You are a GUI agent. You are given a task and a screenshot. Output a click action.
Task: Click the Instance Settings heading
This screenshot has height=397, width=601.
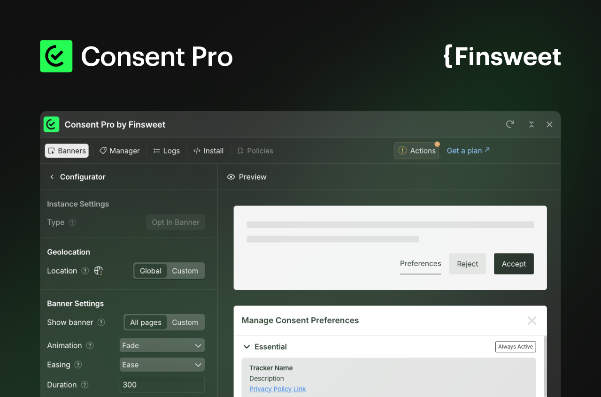pyautogui.click(x=78, y=204)
